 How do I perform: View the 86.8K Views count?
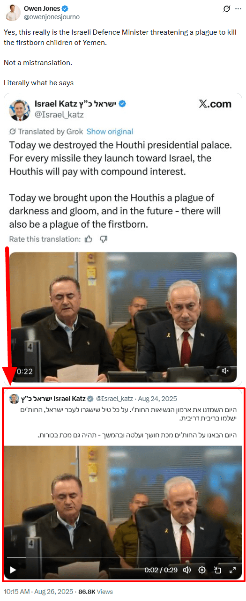click(96, 592)
